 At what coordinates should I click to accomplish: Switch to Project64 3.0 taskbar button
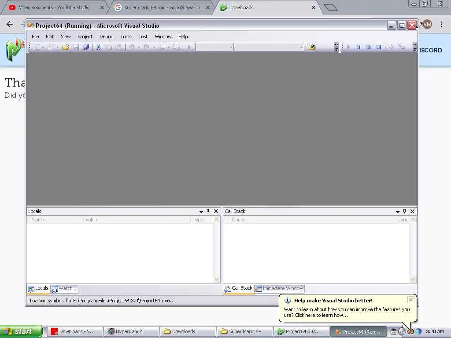click(301, 332)
